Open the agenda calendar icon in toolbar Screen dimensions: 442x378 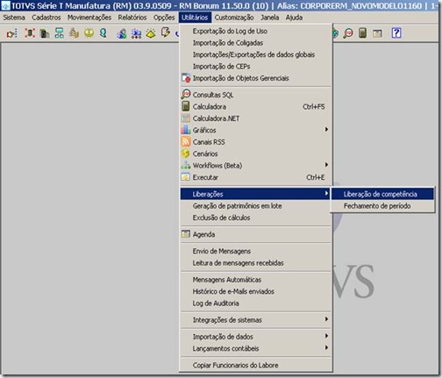tap(377, 33)
